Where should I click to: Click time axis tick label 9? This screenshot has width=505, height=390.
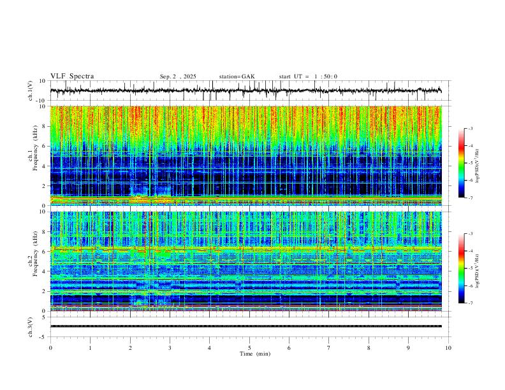coord(408,348)
